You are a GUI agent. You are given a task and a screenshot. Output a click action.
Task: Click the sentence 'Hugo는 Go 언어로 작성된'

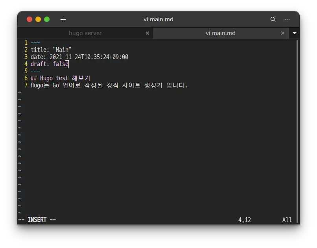[67, 85]
